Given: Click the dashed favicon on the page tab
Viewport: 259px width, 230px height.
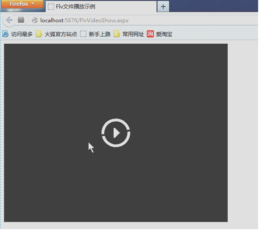Looking at the screenshot, I should pyautogui.click(x=51, y=7).
